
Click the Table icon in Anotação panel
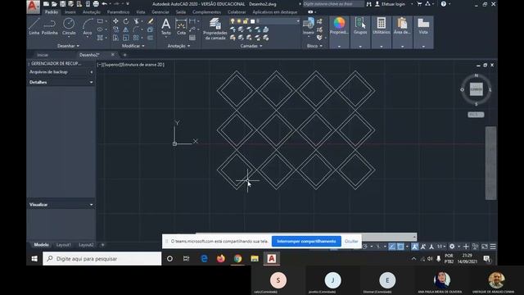coord(192,38)
